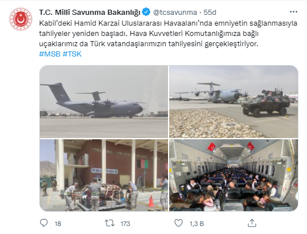Image resolution: width=307 pixels, height=234 pixels.
Task: Open the three-dot more options menu
Action: coord(293,12)
